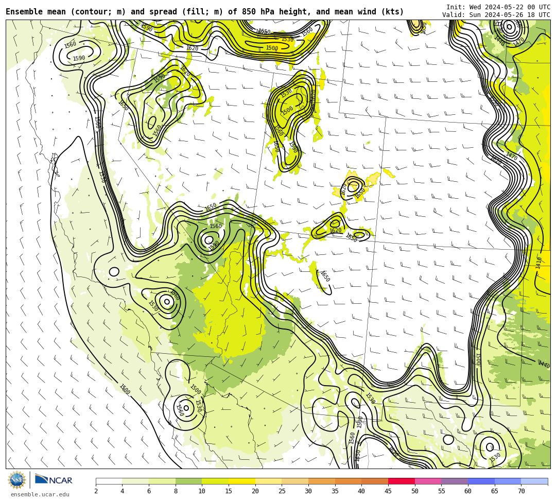Image resolution: width=556 pixels, height=501 pixels.
Task: Click the colorbar tick label 45
Action: 388,491
